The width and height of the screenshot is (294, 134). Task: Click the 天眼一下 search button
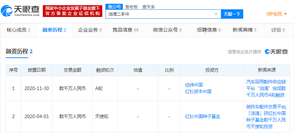pos(232,14)
